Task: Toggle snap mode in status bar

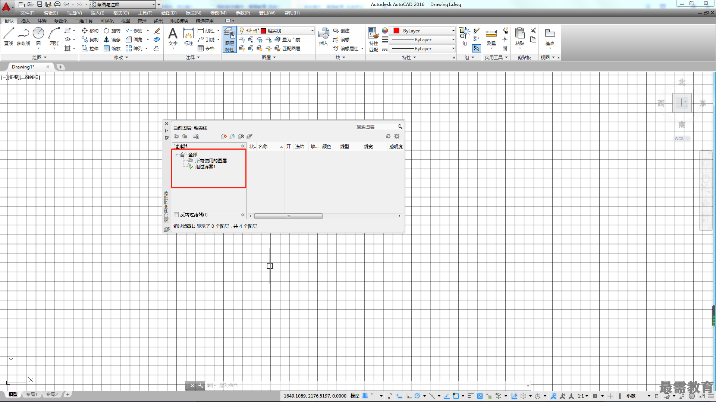Action: [x=374, y=396]
